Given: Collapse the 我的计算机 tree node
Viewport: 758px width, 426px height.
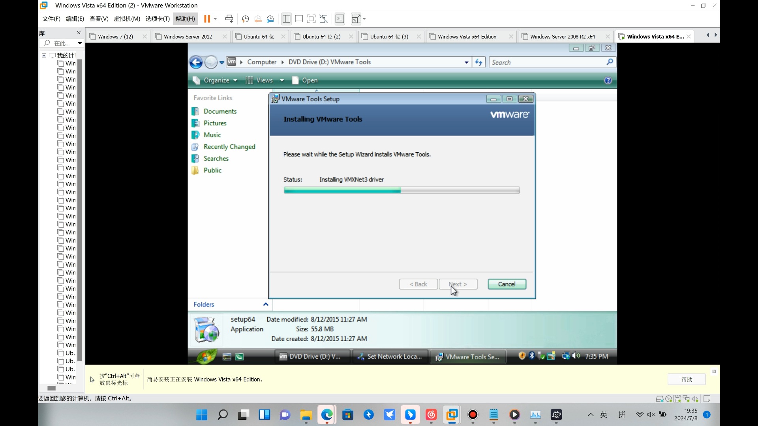Looking at the screenshot, I should tap(44, 55).
